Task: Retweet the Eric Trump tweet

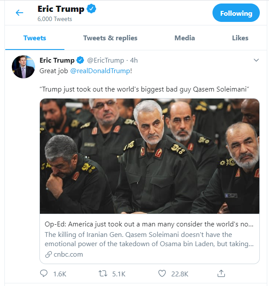Action: (x=103, y=274)
